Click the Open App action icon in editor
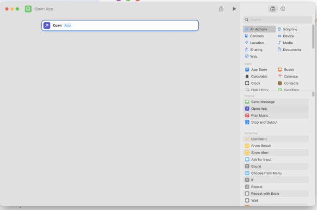Viewport: 317px width, 210px height. click(47, 25)
